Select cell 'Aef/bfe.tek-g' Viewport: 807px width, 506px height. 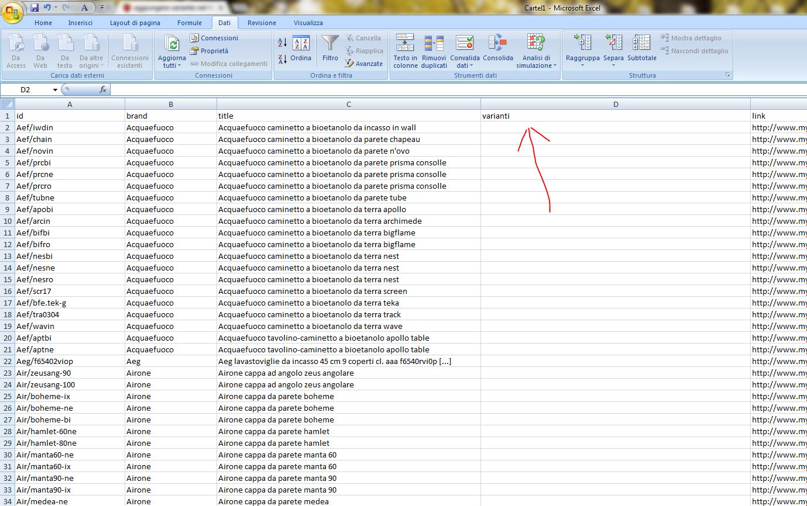click(x=70, y=303)
